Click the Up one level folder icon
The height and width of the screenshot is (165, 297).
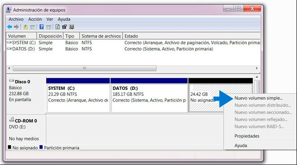(25, 27)
